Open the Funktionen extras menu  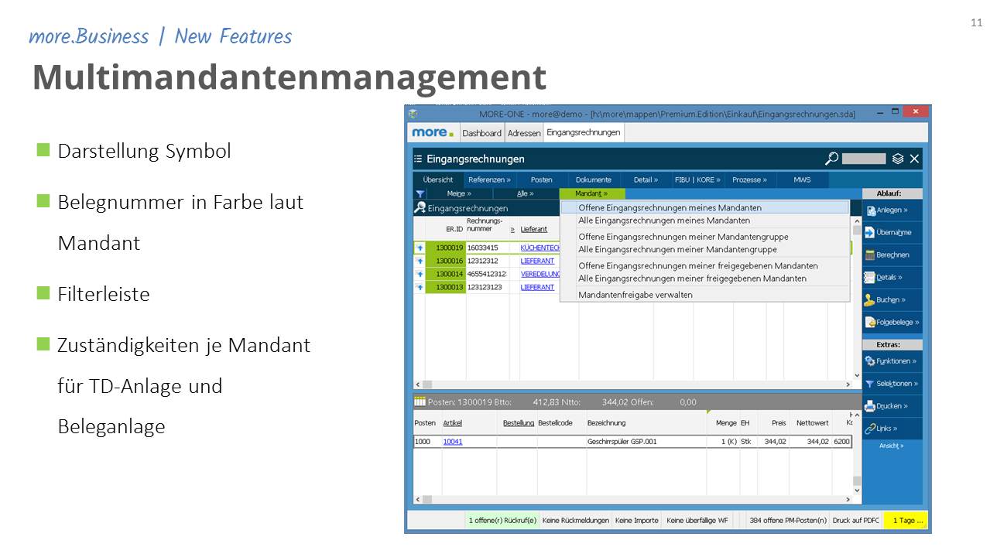click(x=892, y=361)
